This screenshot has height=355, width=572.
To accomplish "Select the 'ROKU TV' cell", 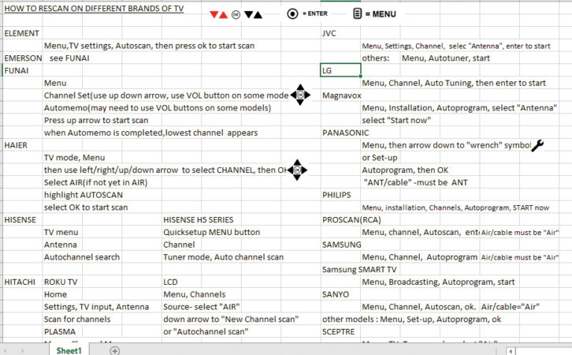I will (61, 282).
